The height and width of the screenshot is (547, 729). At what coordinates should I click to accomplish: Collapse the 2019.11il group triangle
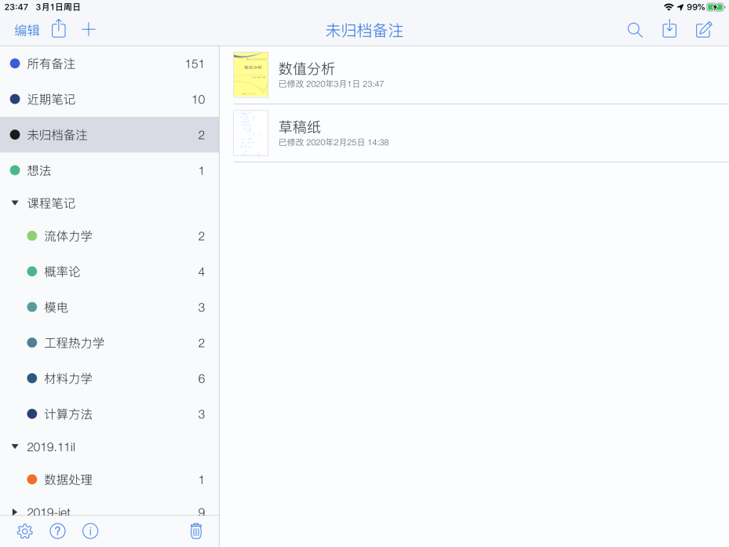[x=15, y=447]
